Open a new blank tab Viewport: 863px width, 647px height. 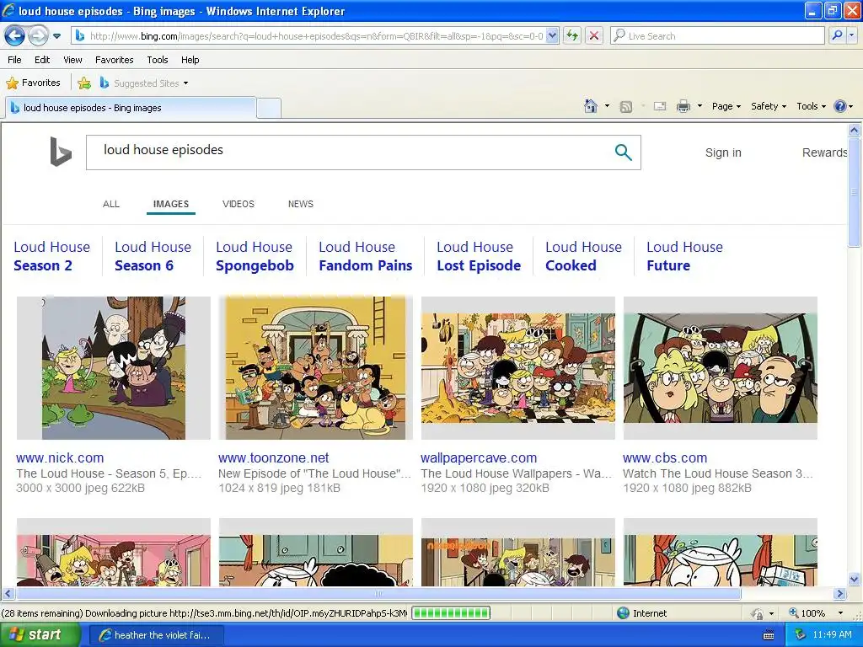pos(269,109)
